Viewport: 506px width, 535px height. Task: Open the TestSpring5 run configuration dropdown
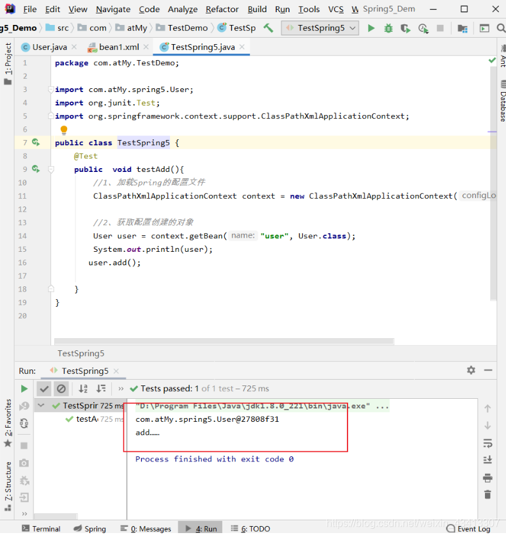tap(320, 28)
